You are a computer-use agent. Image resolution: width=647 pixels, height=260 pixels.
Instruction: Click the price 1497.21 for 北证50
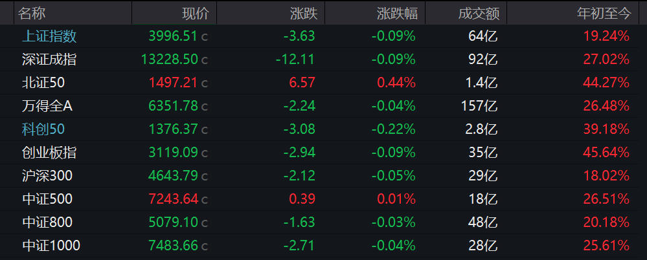[x=173, y=83]
